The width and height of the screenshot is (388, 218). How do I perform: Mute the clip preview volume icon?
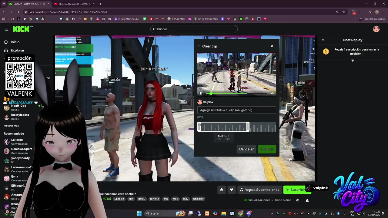272,93
